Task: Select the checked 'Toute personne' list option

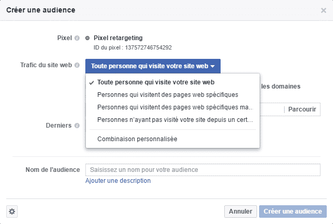Action: pyautogui.click(x=156, y=82)
